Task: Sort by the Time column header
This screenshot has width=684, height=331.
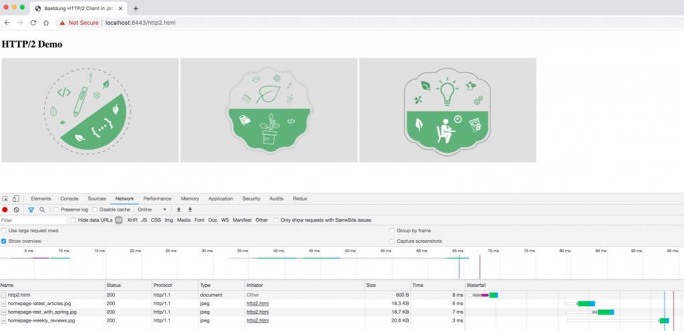Action: [438, 285]
